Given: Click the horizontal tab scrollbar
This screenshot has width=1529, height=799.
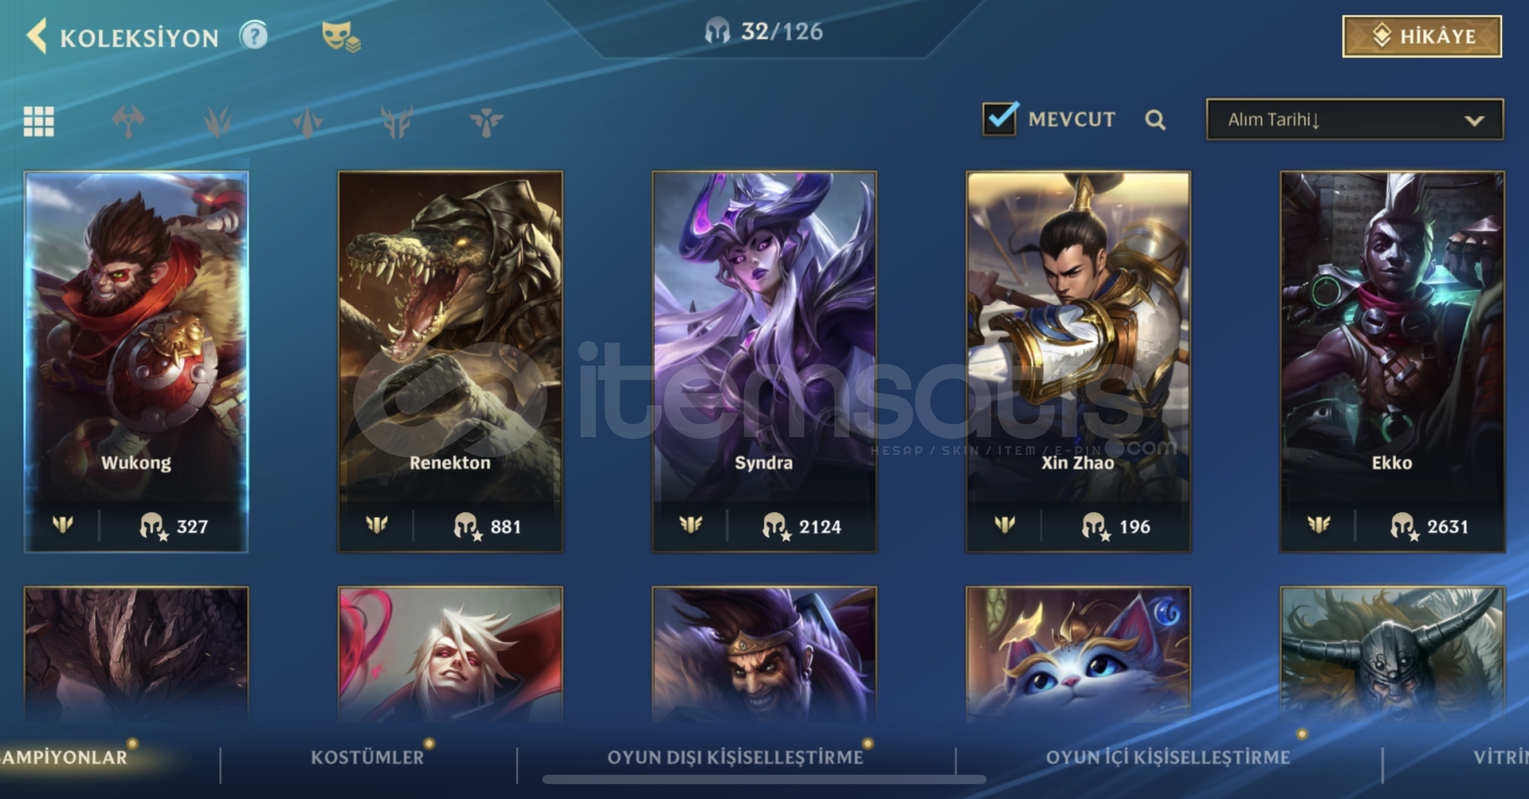Looking at the screenshot, I should click(764, 779).
